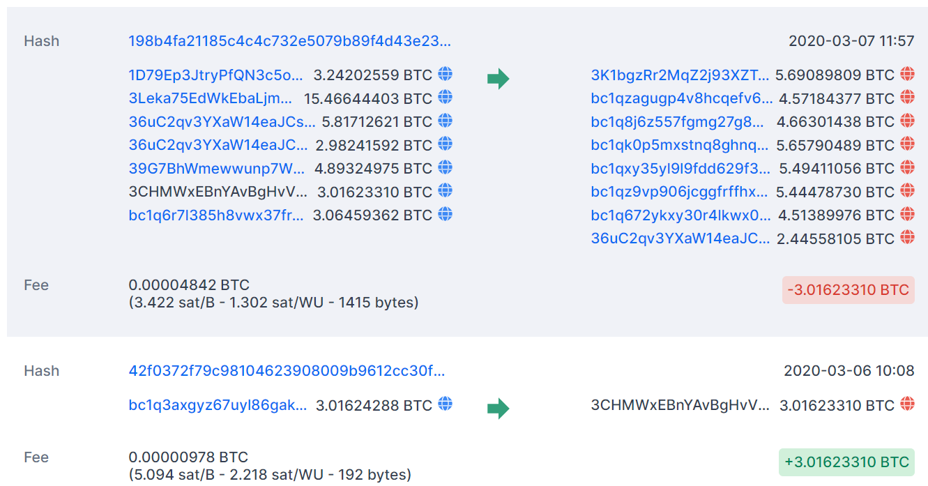Viewport: 928px width, 486px height.
Task: Open transaction hash 42f0372f79c98104623908009b9612cc30f
Action: click(x=287, y=371)
